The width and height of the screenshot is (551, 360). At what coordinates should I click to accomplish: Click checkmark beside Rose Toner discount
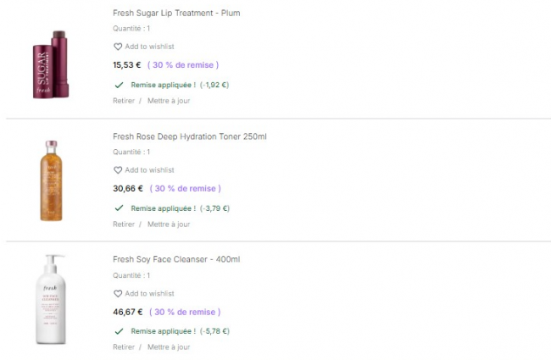118,208
